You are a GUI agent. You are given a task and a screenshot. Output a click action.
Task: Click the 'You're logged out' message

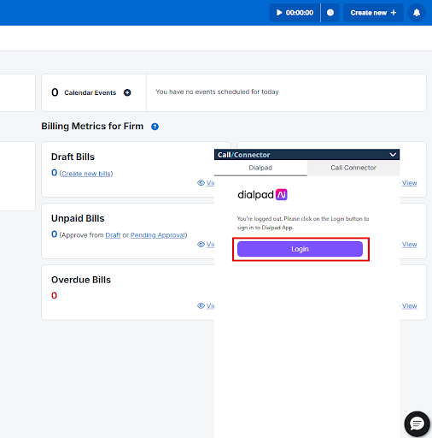(303, 223)
